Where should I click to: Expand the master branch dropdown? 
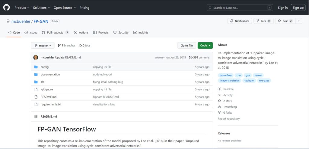[x=43, y=46]
